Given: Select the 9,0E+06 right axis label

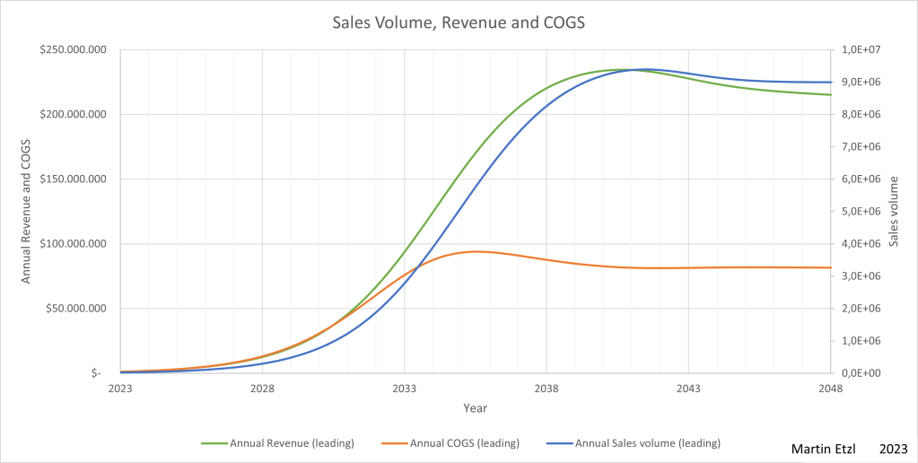Looking at the screenshot, I should (x=859, y=82).
